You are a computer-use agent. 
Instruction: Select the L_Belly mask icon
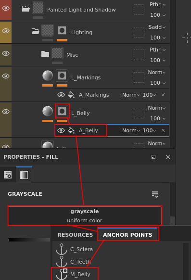62,111
